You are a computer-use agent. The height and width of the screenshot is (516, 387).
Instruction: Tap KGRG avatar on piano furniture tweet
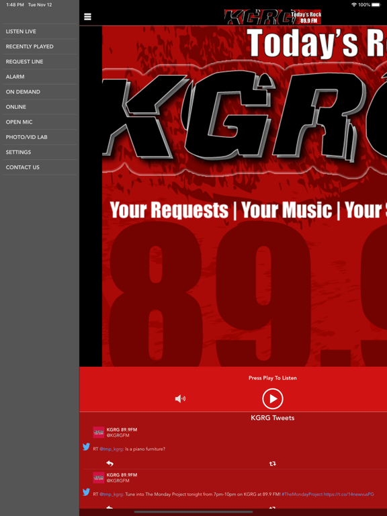(99, 432)
